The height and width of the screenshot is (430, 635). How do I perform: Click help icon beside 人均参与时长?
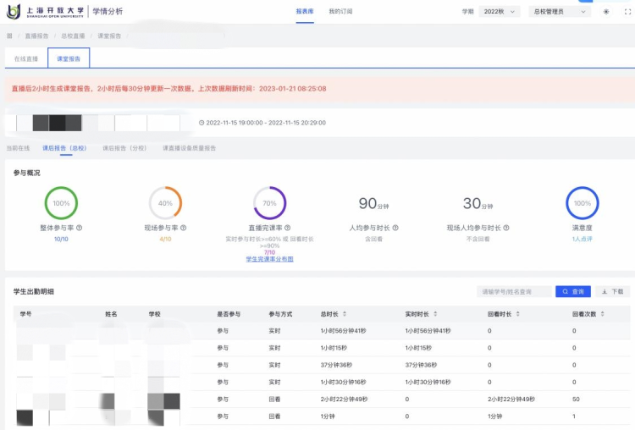[395, 228]
